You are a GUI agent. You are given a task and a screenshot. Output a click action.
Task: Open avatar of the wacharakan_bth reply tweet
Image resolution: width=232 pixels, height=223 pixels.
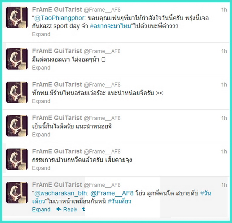click(17, 192)
